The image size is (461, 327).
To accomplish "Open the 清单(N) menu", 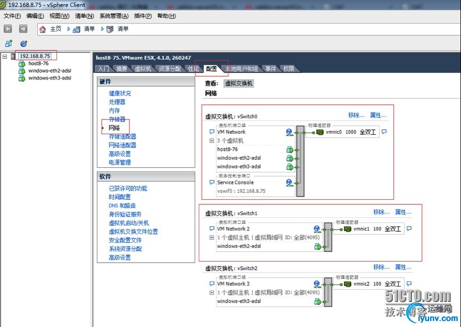I will tap(85, 16).
